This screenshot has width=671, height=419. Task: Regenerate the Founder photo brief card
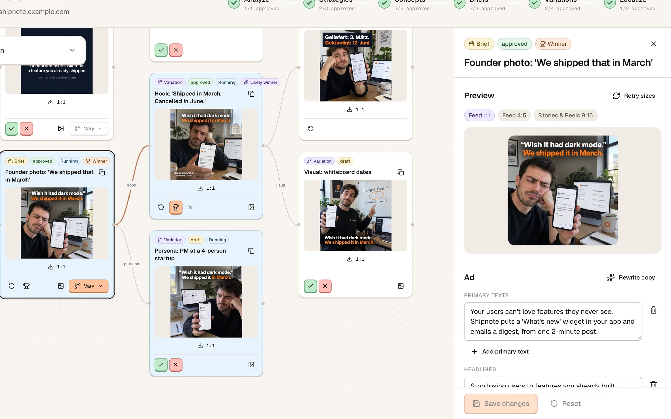(12, 286)
